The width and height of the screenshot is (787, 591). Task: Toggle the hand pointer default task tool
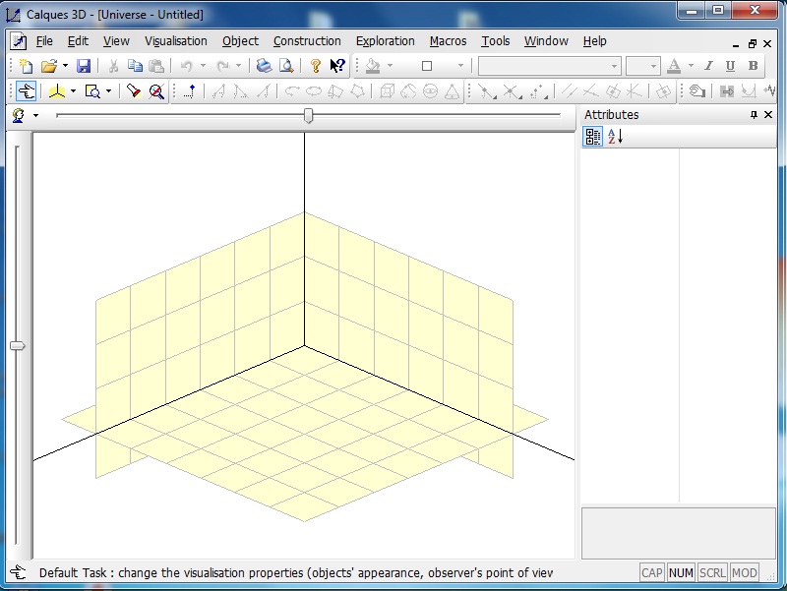point(27,91)
